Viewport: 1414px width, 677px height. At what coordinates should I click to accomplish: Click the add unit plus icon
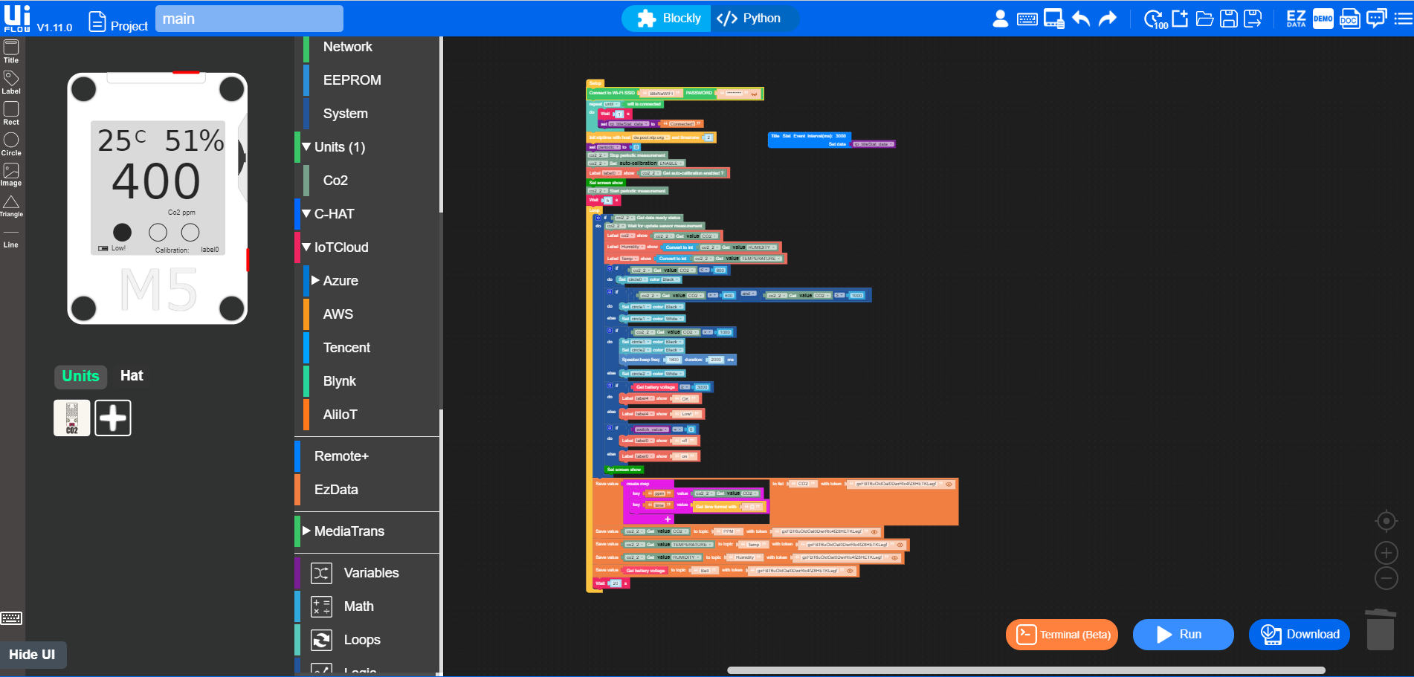[113, 418]
